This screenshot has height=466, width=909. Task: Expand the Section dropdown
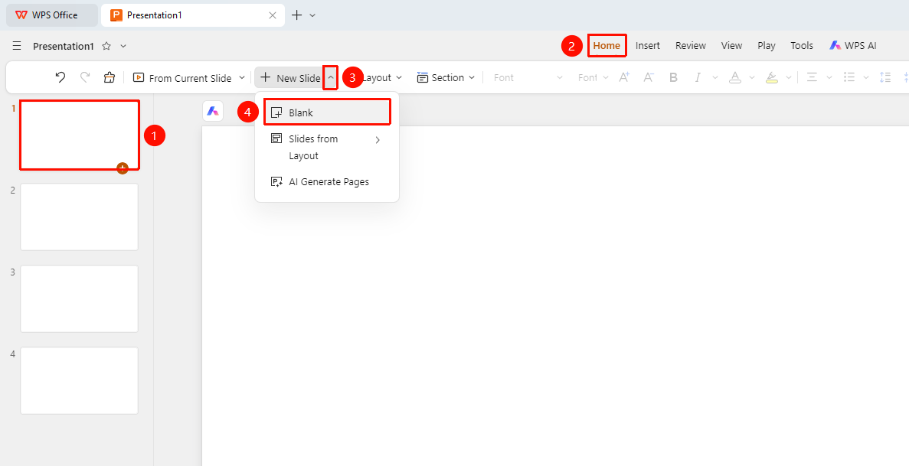(x=446, y=78)
